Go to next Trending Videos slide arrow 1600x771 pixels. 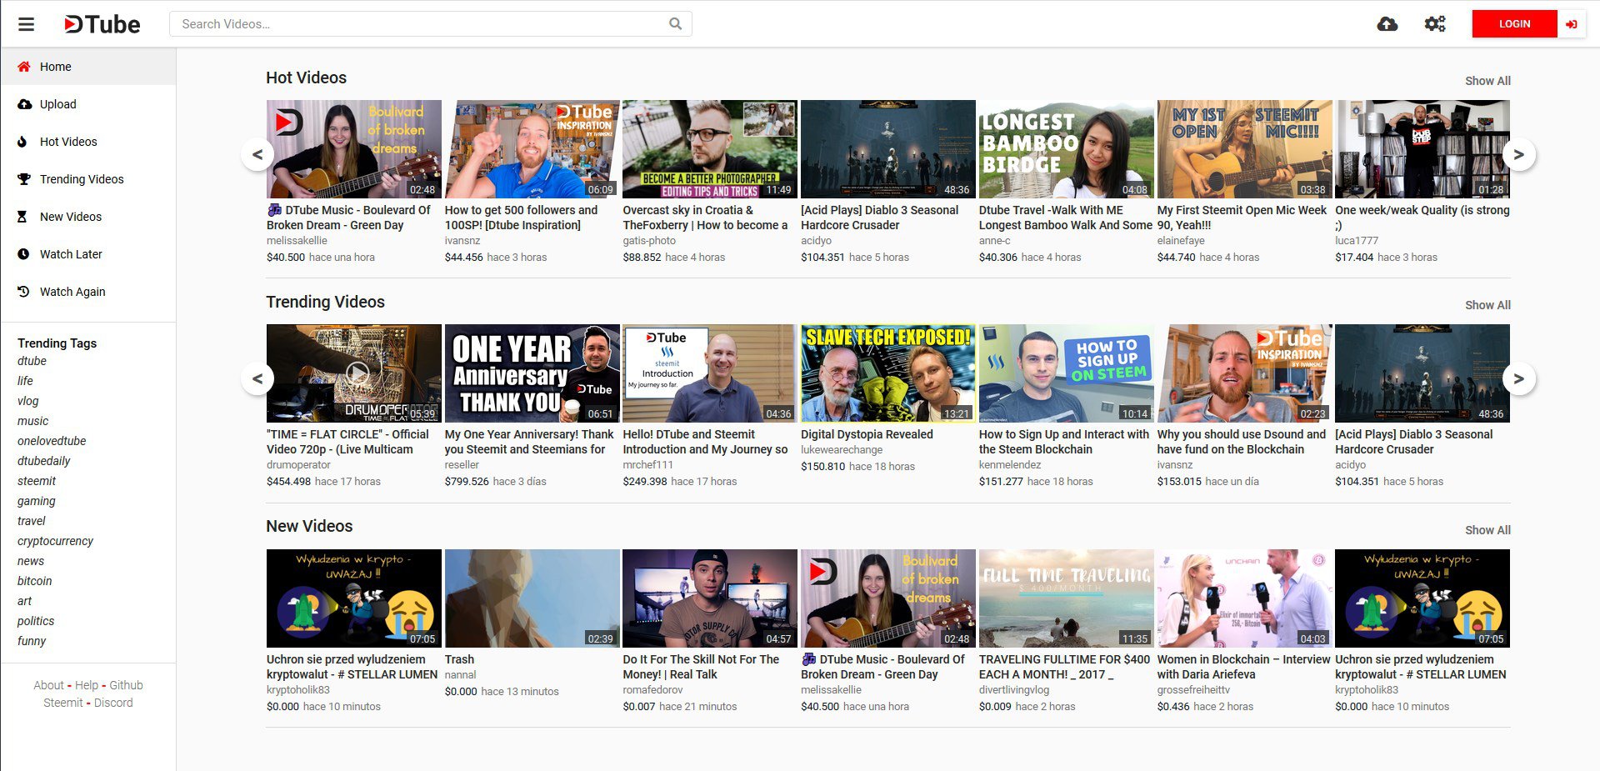click(x=1519, y=378)
